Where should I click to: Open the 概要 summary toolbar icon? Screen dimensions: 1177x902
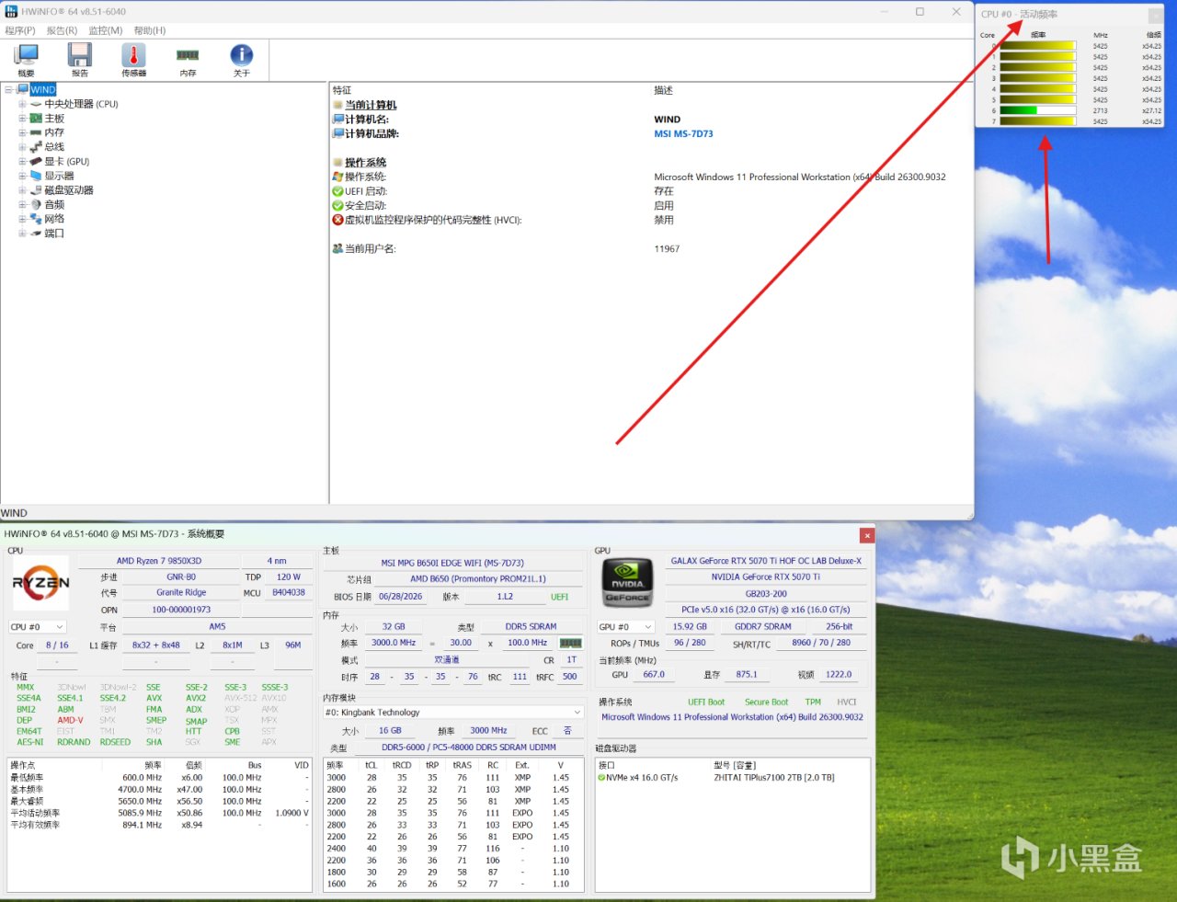(26, 60)
